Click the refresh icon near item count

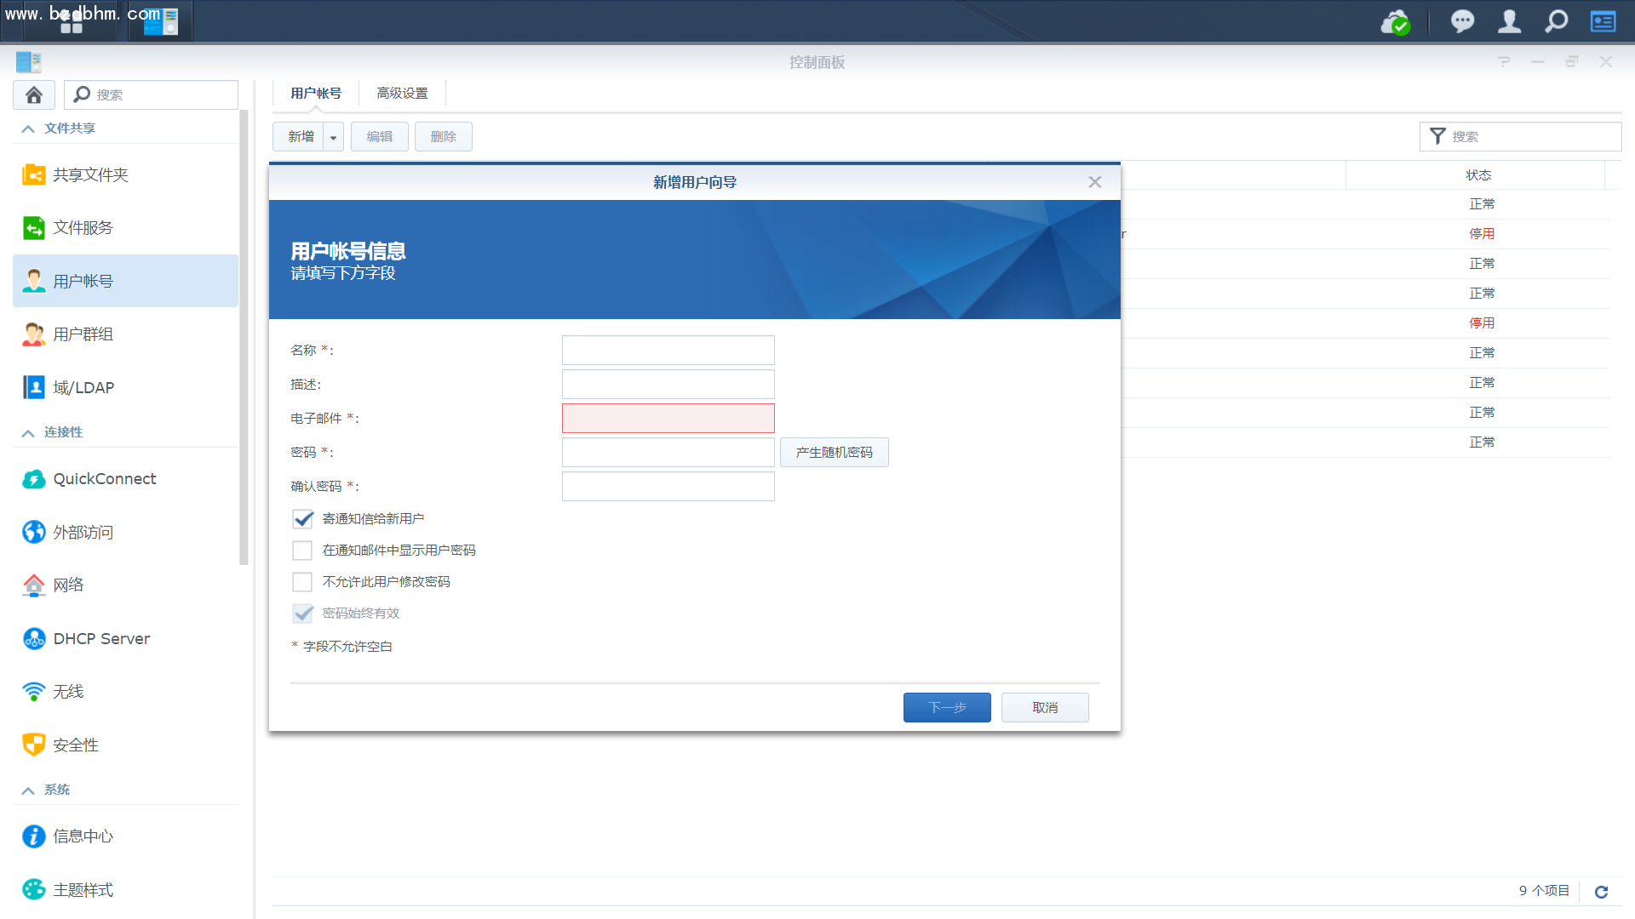1601,891
